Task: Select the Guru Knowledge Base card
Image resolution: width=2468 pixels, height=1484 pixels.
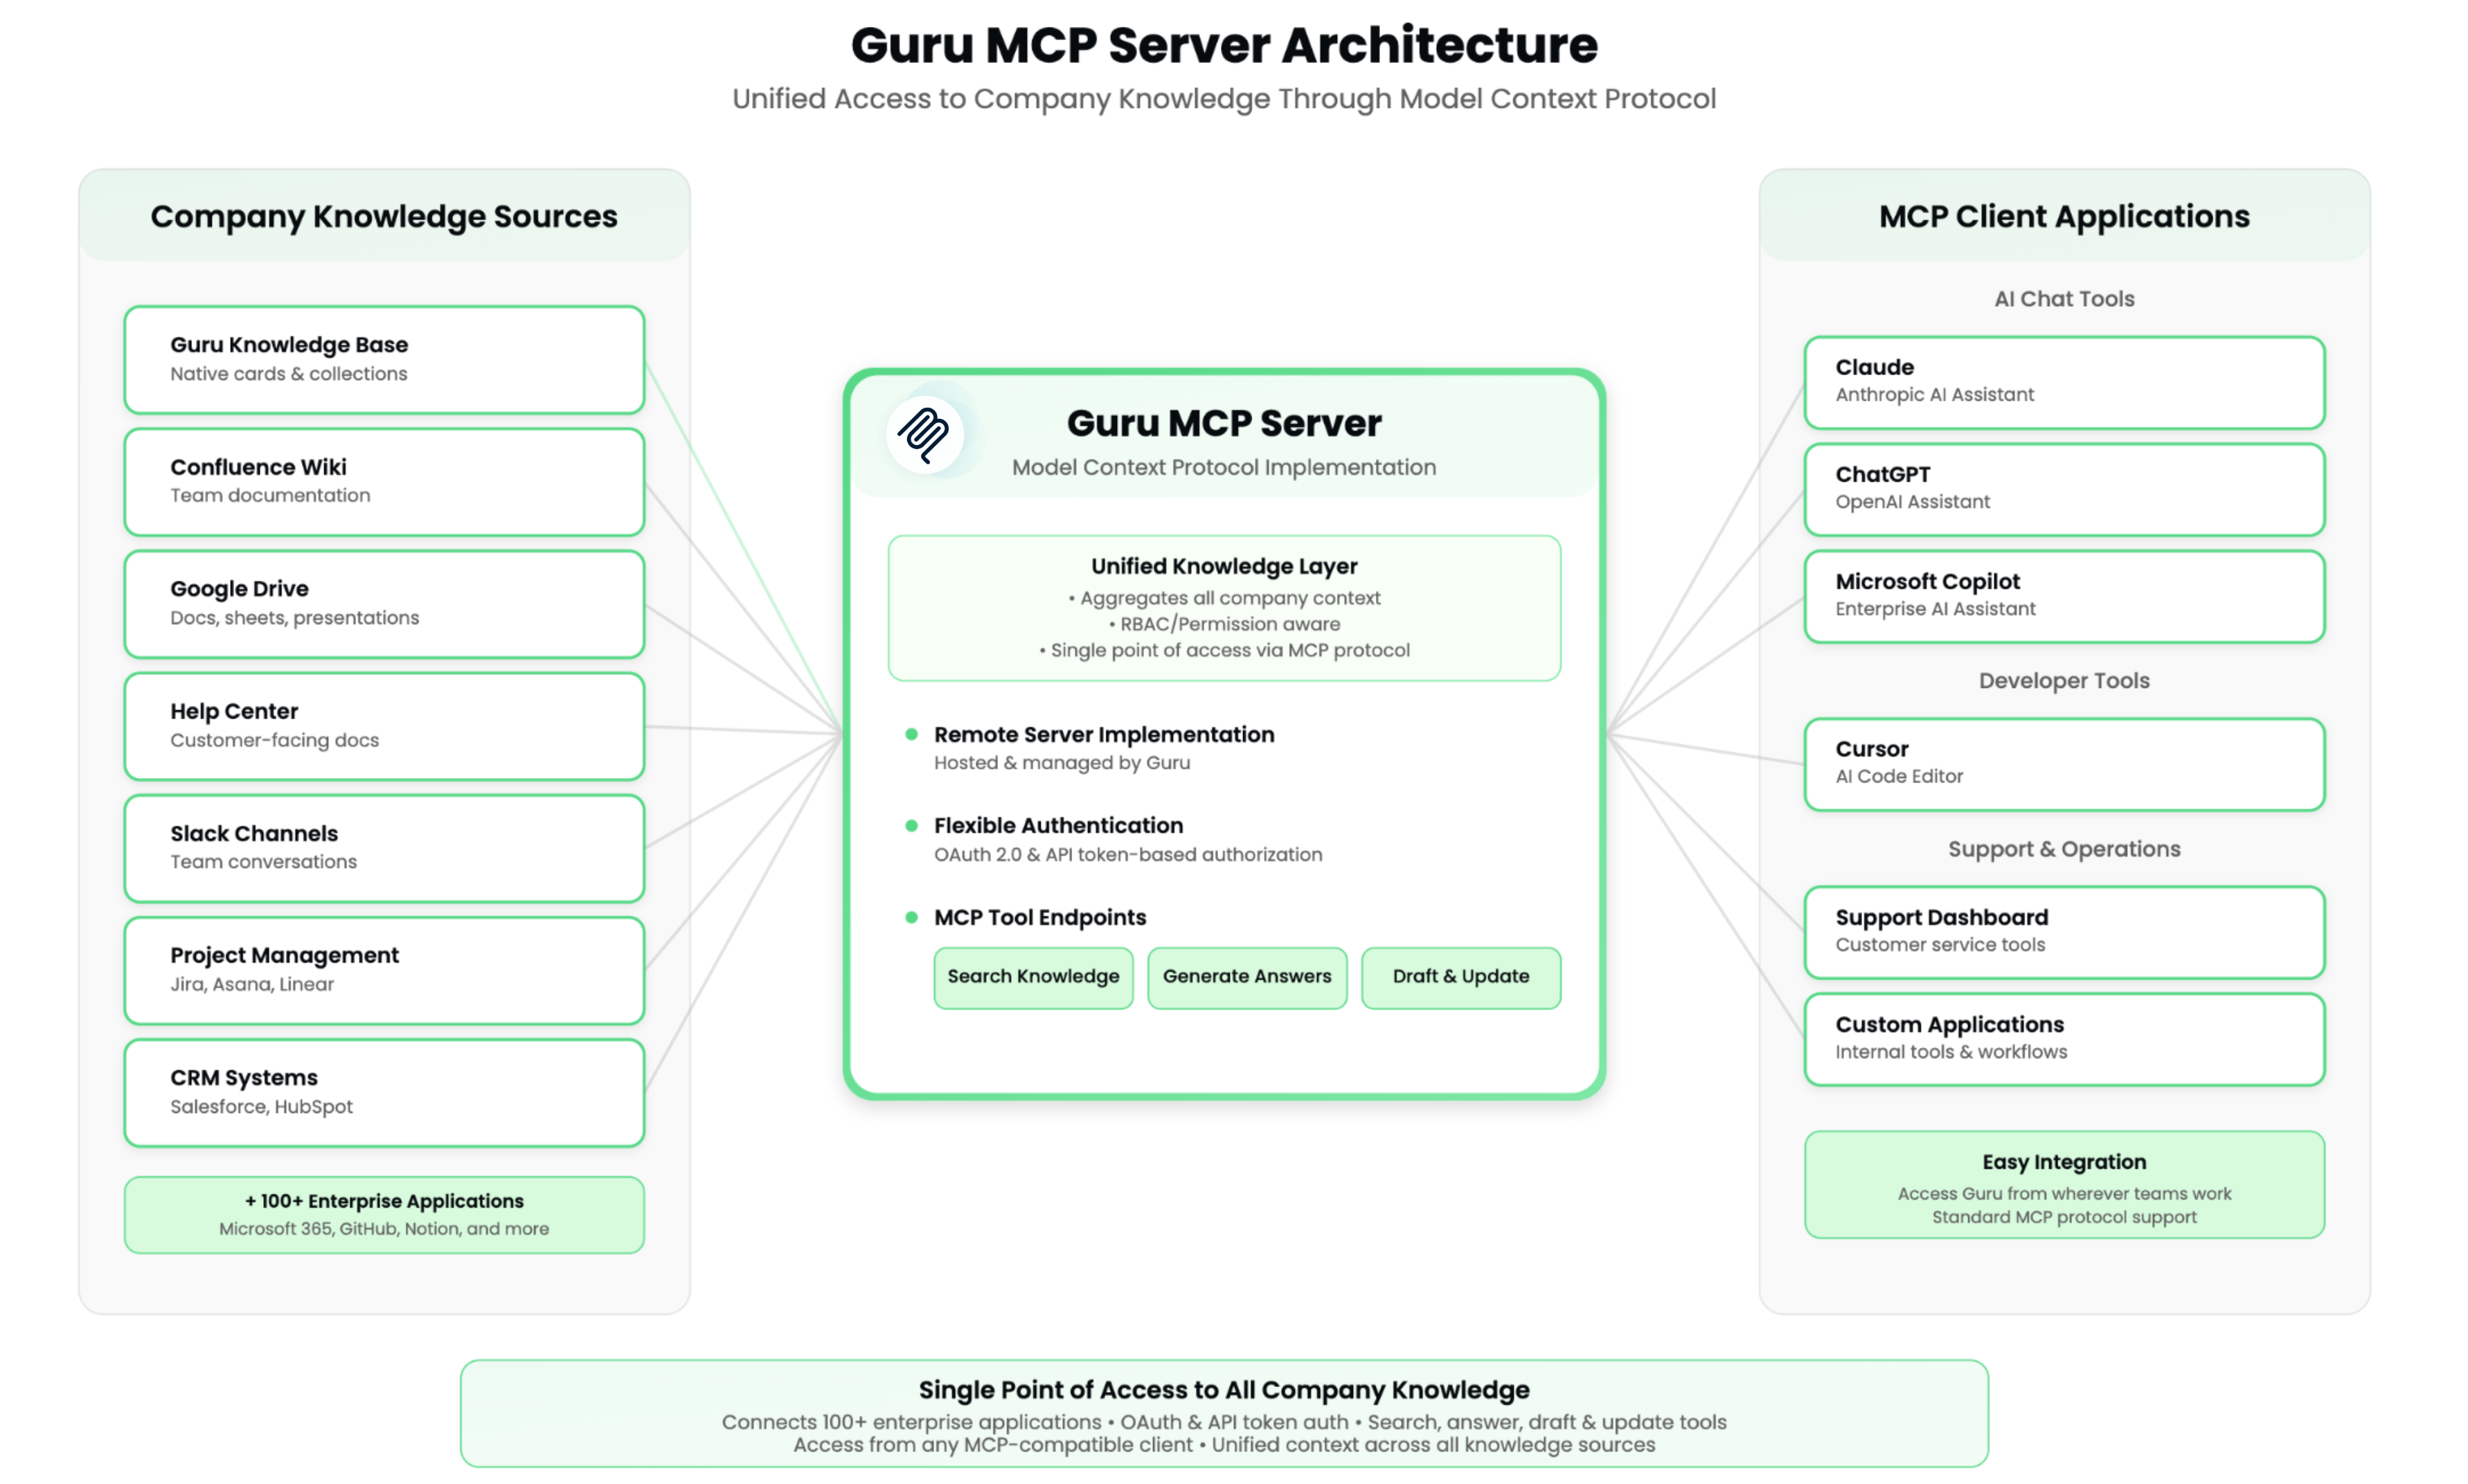Action: click(384, 359)
